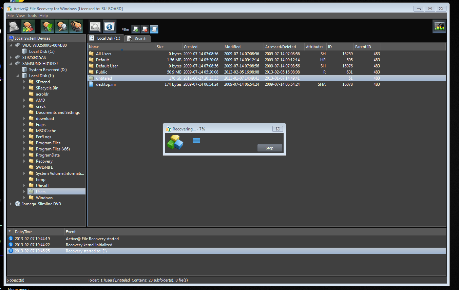Select the temp folder in tree
459x290 pixels.
[40, 179]
